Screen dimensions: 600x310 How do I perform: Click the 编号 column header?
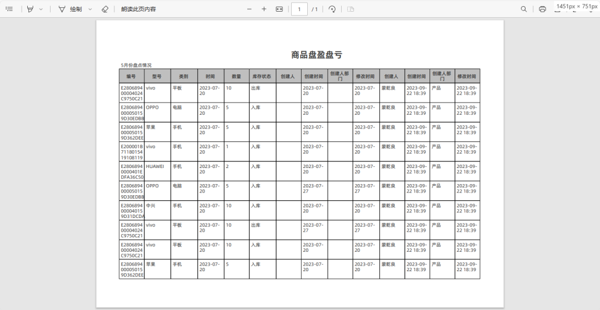pyautogui.click(x=132, y=77)
